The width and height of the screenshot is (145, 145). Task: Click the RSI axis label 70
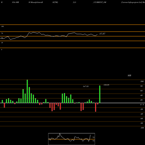click(x=2, y=33)
